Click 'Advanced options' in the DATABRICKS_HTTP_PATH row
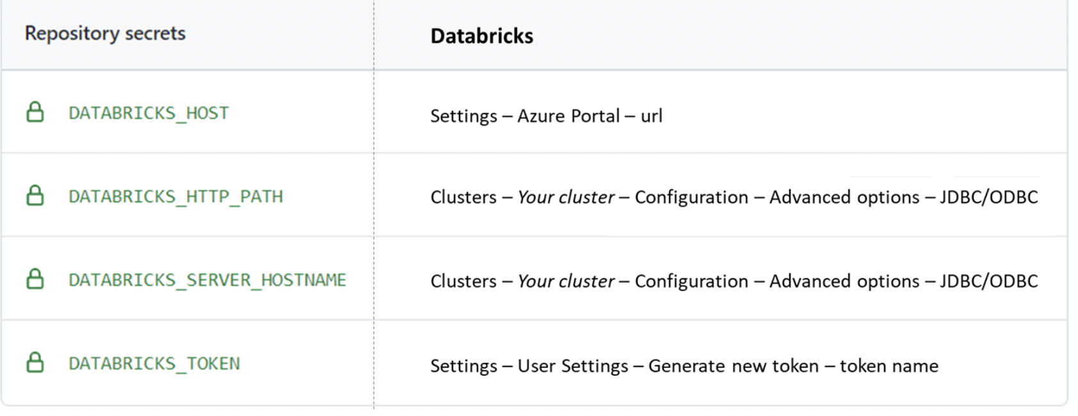This screenshot has height=416, width=1078. (844, 197)
